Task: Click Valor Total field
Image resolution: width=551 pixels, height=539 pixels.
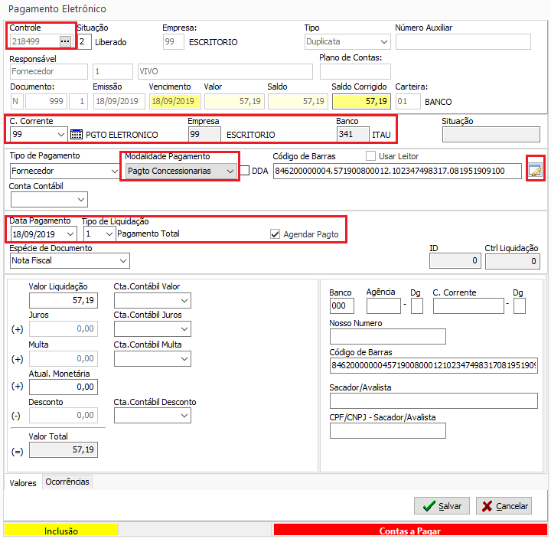Action: [x=64, y=449]
